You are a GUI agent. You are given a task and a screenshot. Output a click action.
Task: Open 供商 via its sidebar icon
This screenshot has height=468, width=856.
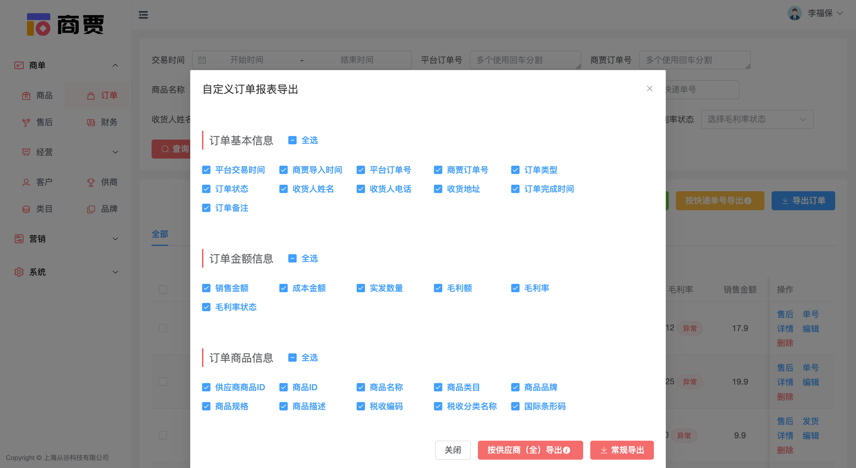(91, 182)
